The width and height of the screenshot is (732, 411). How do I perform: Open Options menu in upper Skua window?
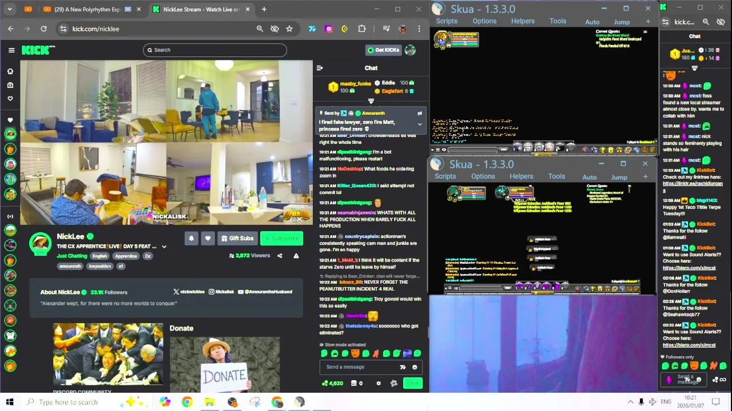pos(484,21)
